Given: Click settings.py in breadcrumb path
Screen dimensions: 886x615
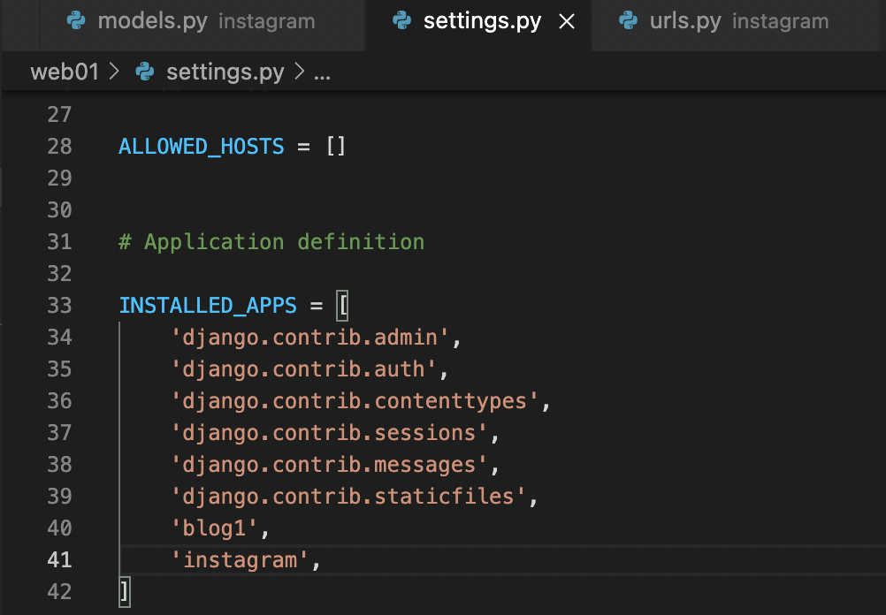Looking at the screenshot, I should coord(225,72).
